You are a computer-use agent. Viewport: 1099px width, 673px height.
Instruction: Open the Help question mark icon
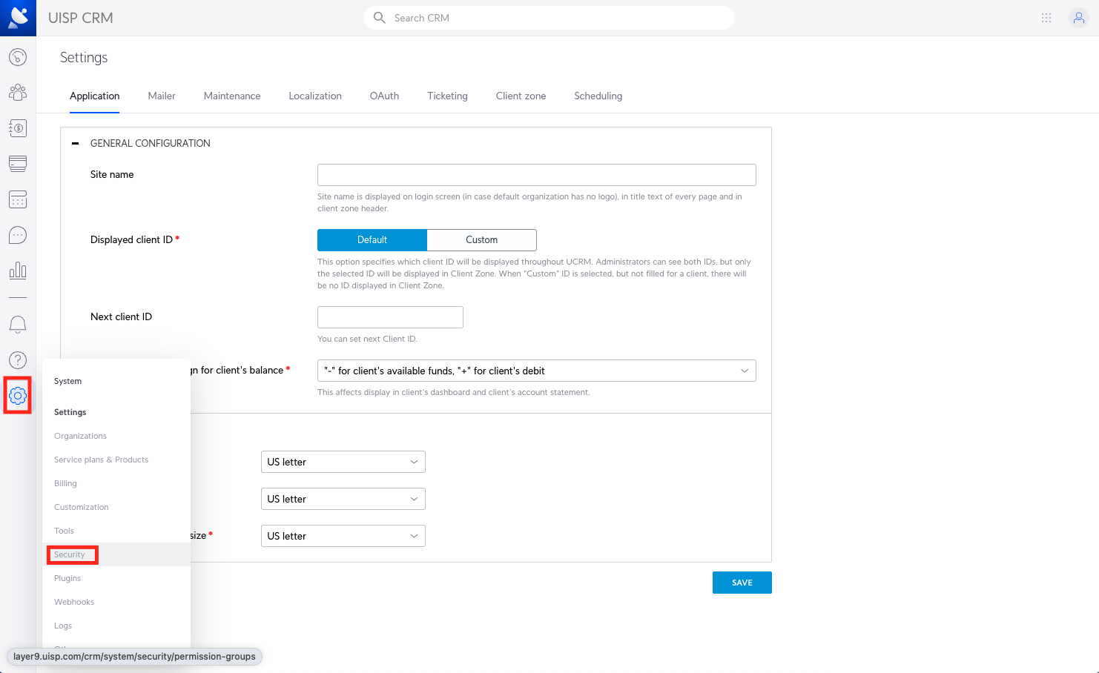pyautogui.click(x=18, y=360)
